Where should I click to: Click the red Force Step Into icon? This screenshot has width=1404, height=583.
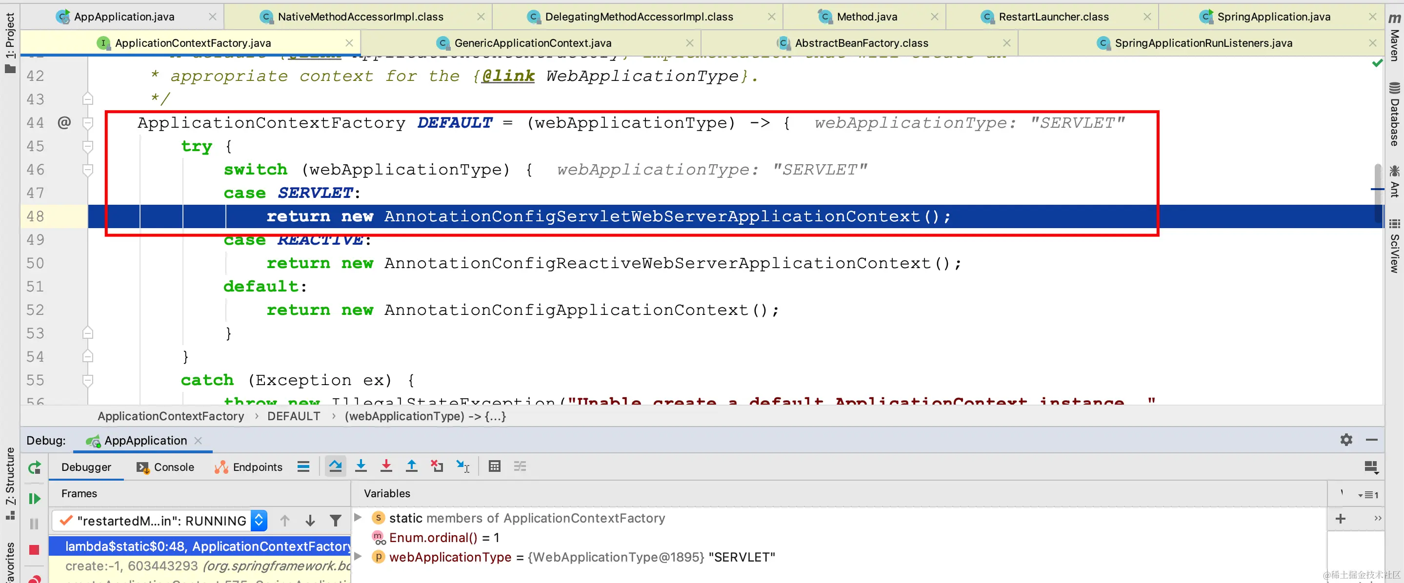(386, 466)
